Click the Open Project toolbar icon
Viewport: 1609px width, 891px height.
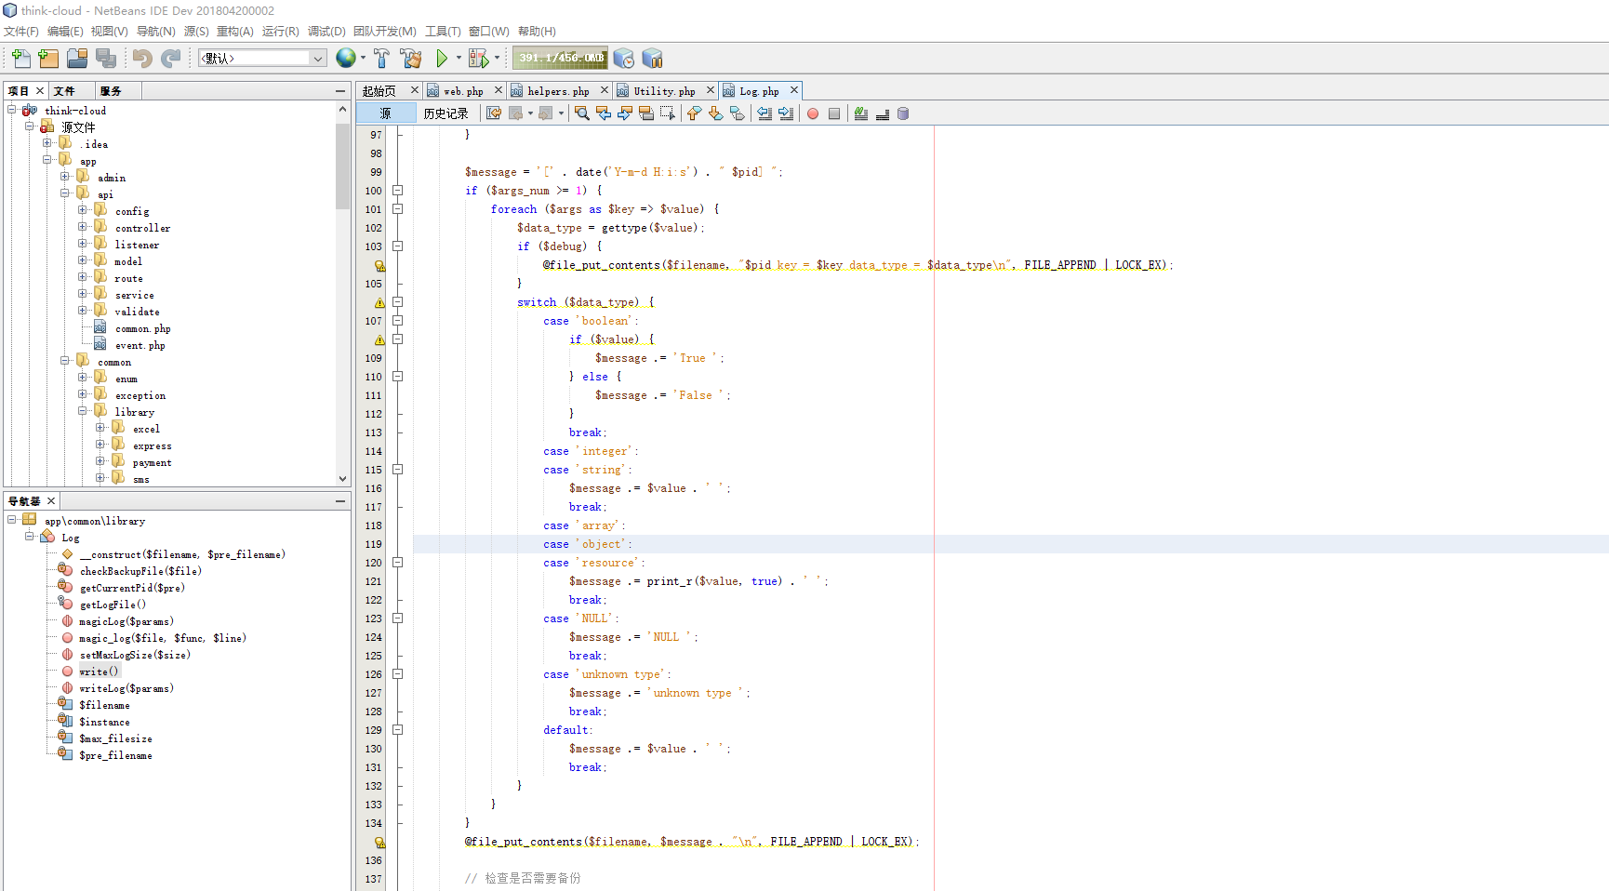77,59
